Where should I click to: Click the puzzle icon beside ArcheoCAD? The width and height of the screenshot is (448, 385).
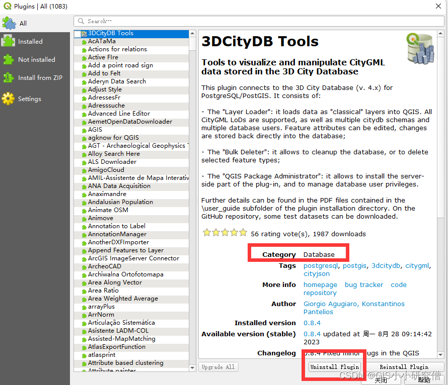click(84, 267)
